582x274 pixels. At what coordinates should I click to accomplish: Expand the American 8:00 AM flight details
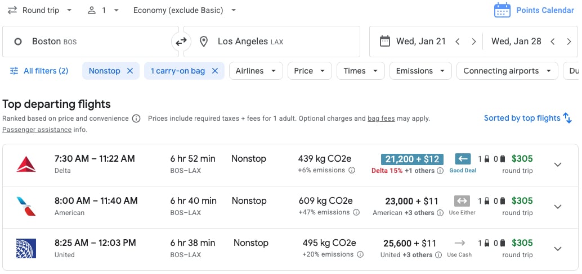[558, 207]
